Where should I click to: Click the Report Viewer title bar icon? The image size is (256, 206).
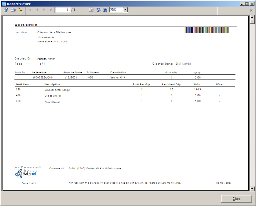4,3
